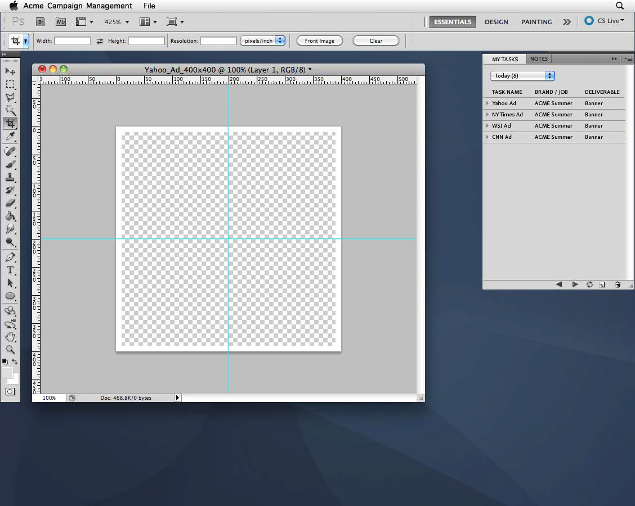The height and width of the screenshot is (506, 635).
Task: Open the File menu
Action: [149, 6]
